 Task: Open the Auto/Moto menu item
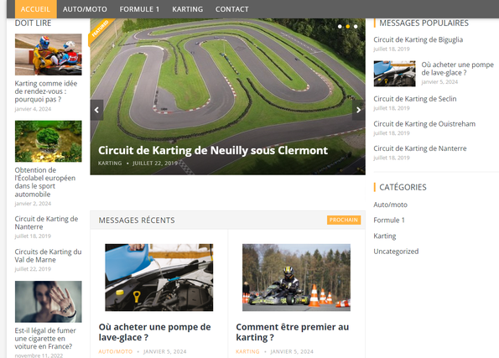(85, 9)
